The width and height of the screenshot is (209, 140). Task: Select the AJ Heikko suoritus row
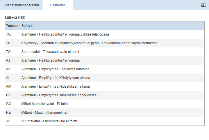pyautogui.click(x=105, y=60)
